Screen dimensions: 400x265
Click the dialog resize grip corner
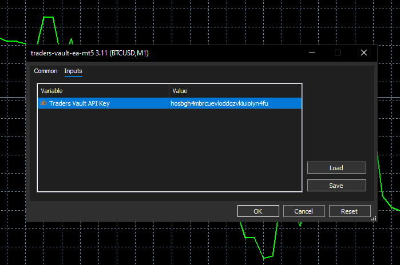point(374,218)
